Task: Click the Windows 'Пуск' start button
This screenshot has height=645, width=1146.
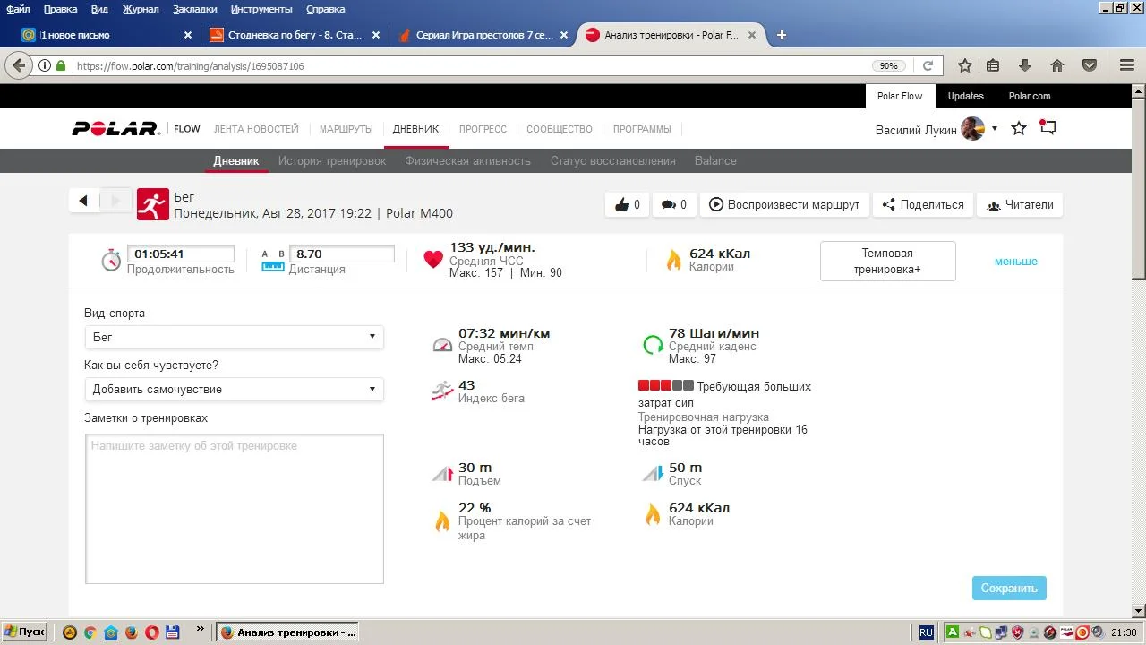Action: click(x=25, y=632)
